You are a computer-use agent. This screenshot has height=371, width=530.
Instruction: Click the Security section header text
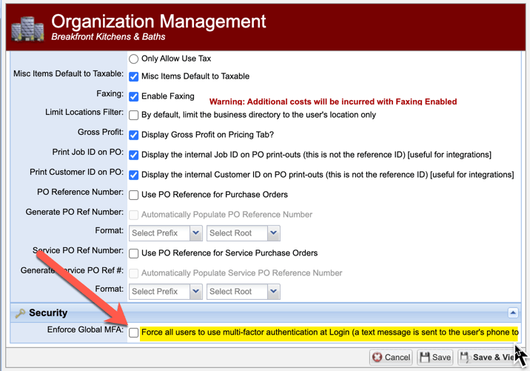pyautogui.click(x=48, y=312)
